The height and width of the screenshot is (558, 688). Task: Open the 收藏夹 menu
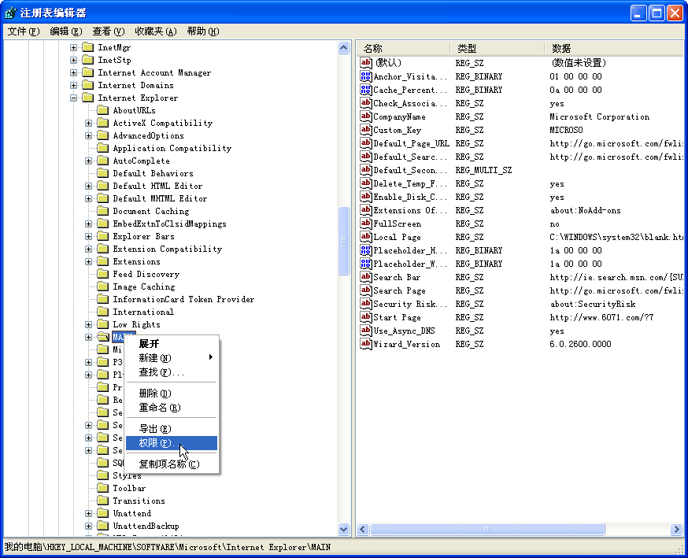[154, 31]
